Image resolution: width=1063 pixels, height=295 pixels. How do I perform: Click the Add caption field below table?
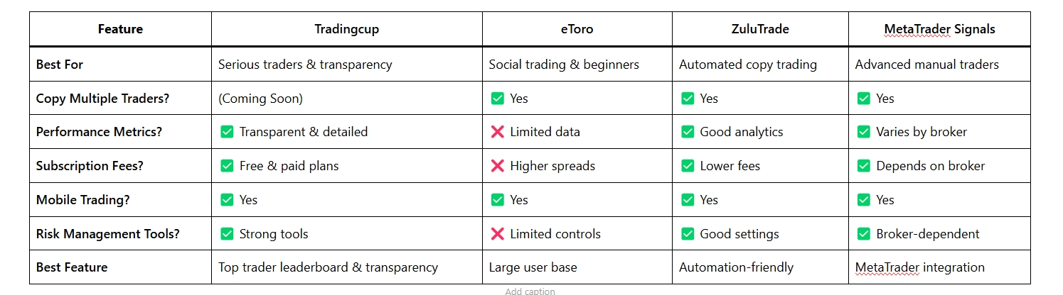click(x=530, y=291)
